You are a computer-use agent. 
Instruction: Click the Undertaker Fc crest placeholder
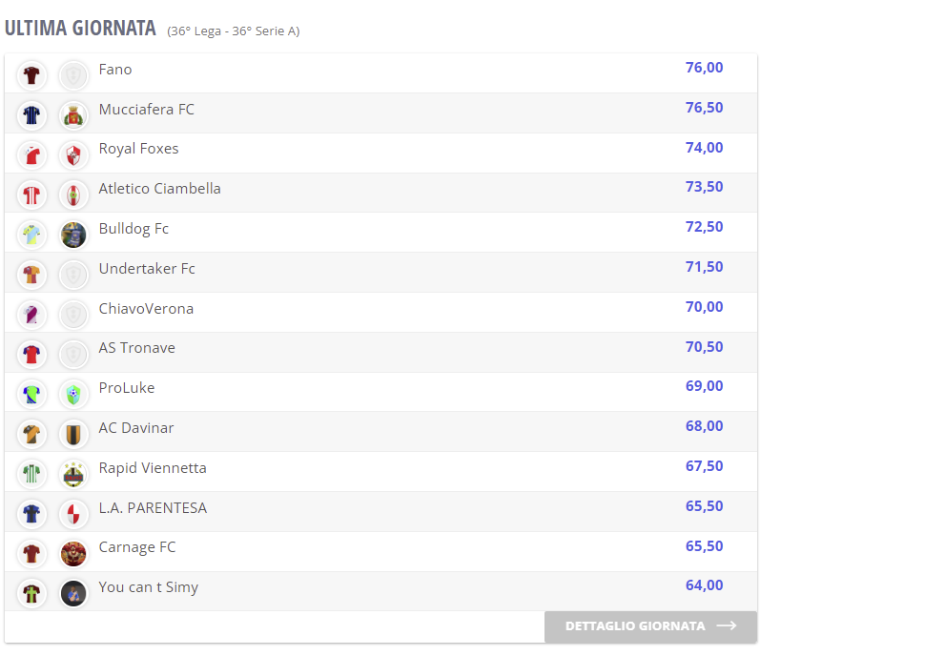(73, 275)
